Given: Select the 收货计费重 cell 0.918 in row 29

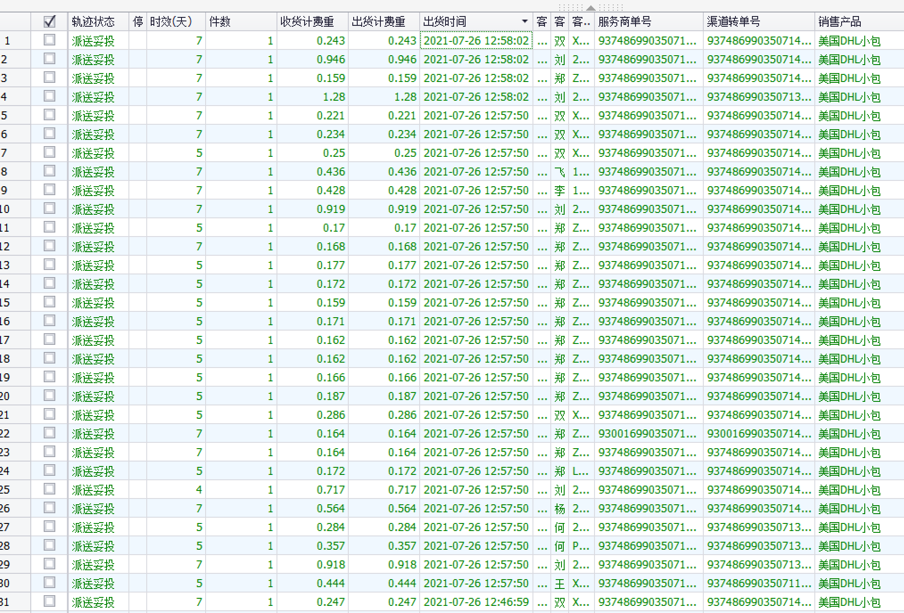Looking at the screenshot, I should click(x=312, y=564).
